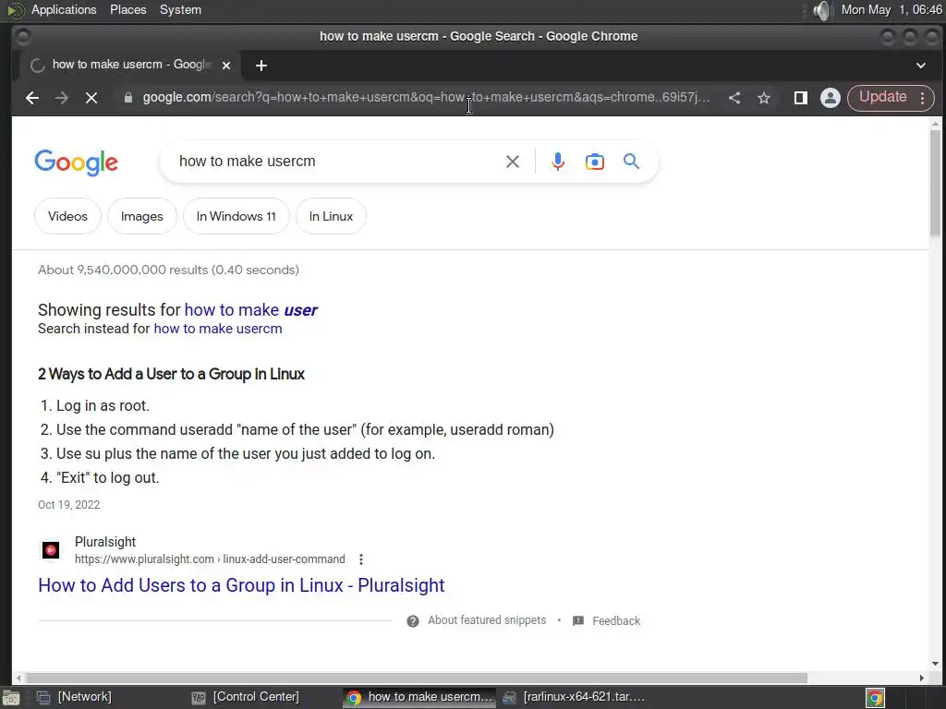Go back with the browser back arrow
The height and width of the screenshot is (709, 946).
pyautogui.click(x=32, y=98)
